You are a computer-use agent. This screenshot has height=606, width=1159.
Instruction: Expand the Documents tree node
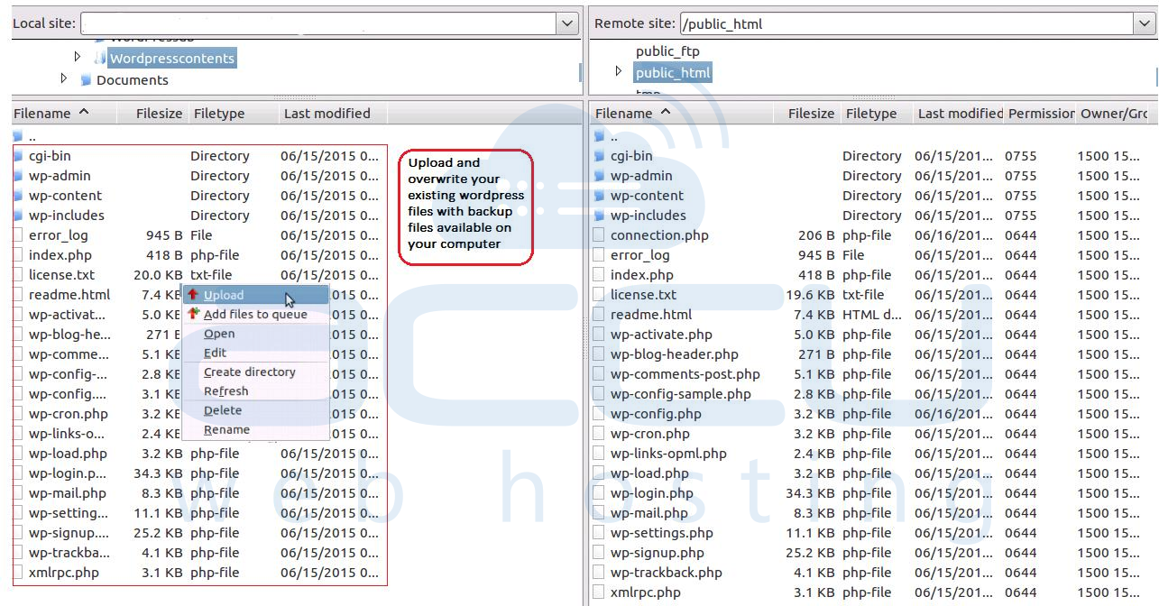pyautogui.click(x=63, y=78)
